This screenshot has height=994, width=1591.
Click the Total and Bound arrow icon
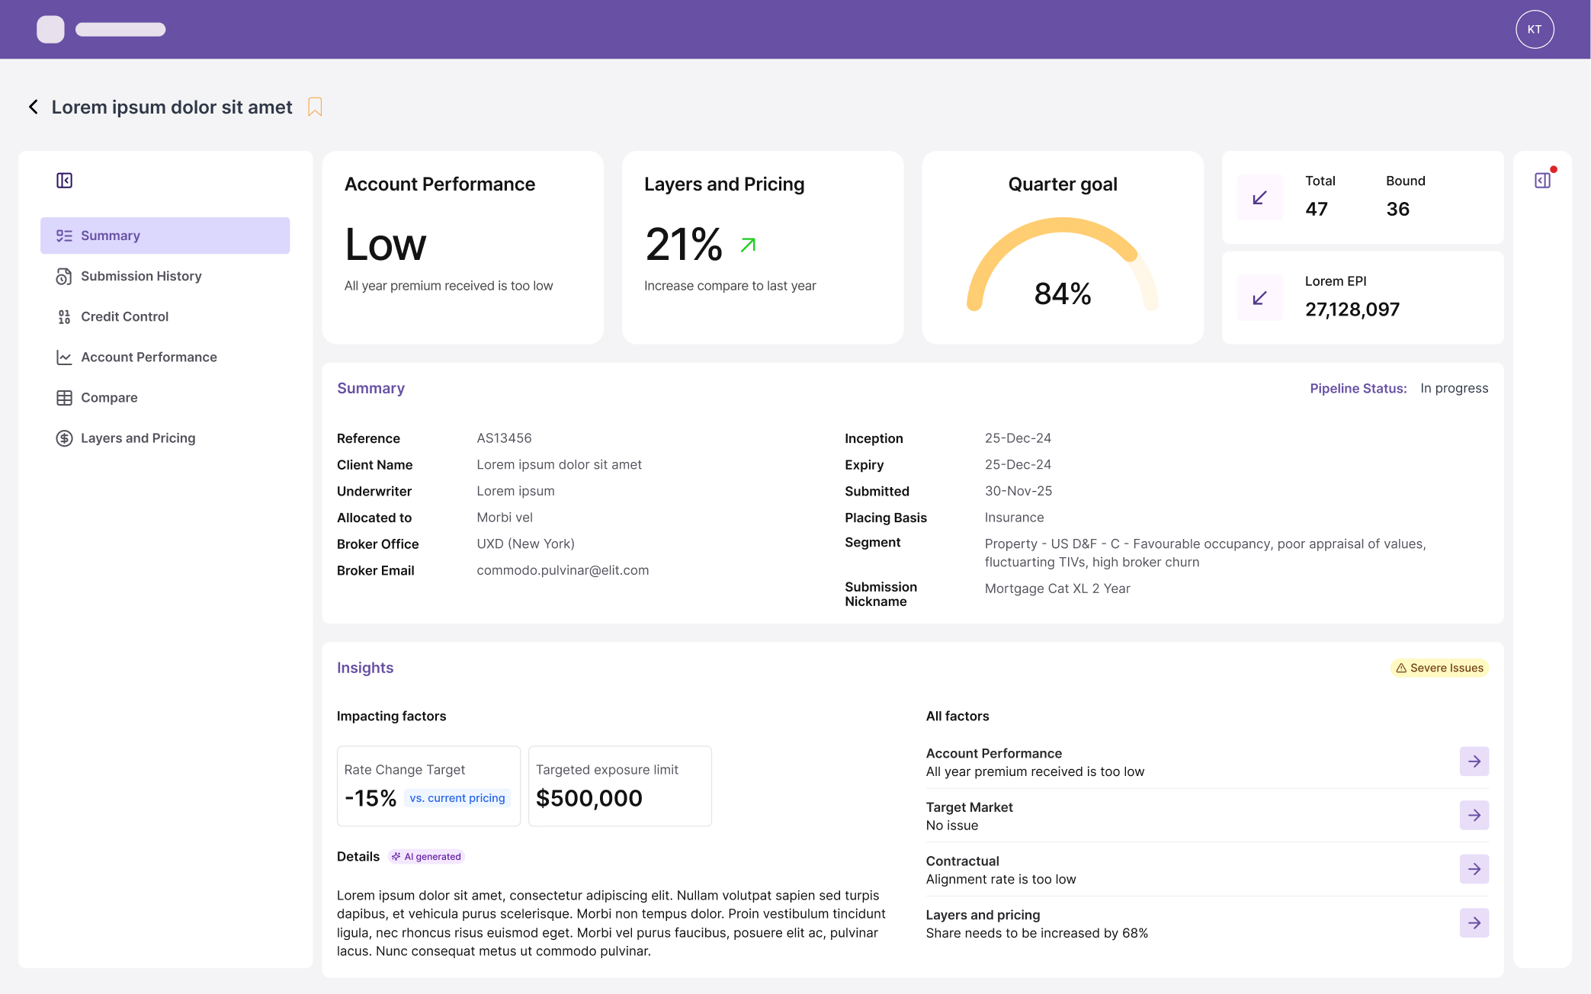coord(1259,198)
